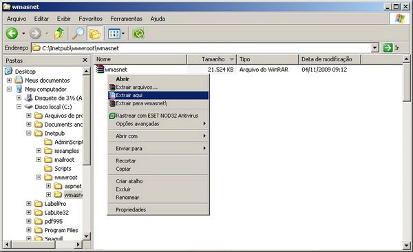413x252 pixels.
Task: Expand Disquete de 3½ node
Action: coord(19,98)
